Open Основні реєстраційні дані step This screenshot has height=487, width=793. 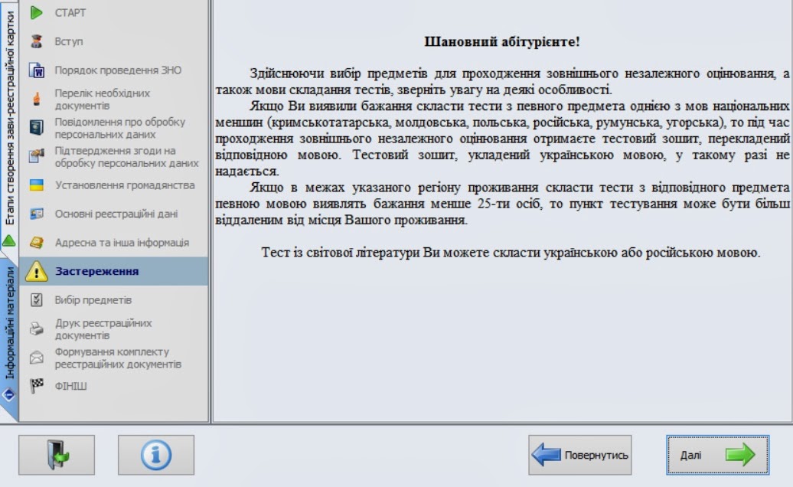pyautogui.click(x=114, y=214)
